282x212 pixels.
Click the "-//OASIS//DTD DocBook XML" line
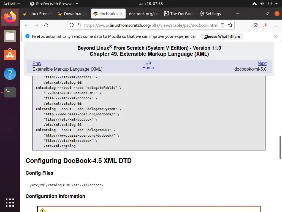(72, 93)
